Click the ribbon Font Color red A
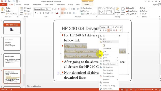161x91 pixels. click(x=57, y=13)
